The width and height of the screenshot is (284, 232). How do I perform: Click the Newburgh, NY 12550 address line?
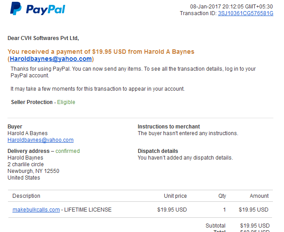tap(33, 171)
